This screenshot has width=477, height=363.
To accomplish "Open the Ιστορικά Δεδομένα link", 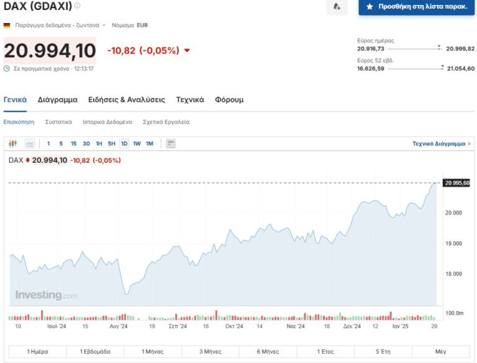I will click(107, 122).
